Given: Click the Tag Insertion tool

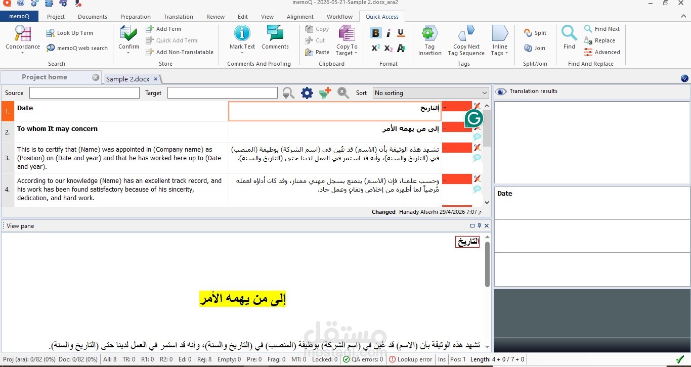Looking at the screenshot, I should point(429,40).
